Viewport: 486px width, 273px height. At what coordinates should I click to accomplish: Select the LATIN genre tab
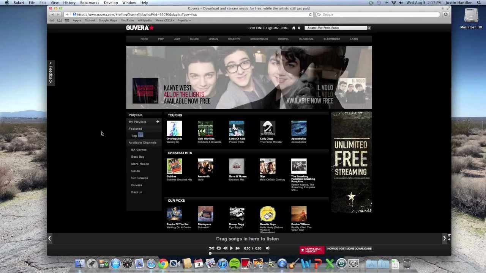(354, 39)
